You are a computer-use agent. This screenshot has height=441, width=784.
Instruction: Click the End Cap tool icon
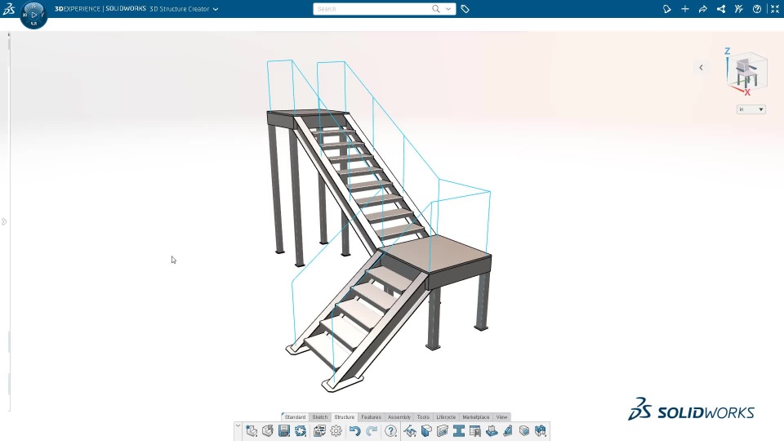pos(524,431)
